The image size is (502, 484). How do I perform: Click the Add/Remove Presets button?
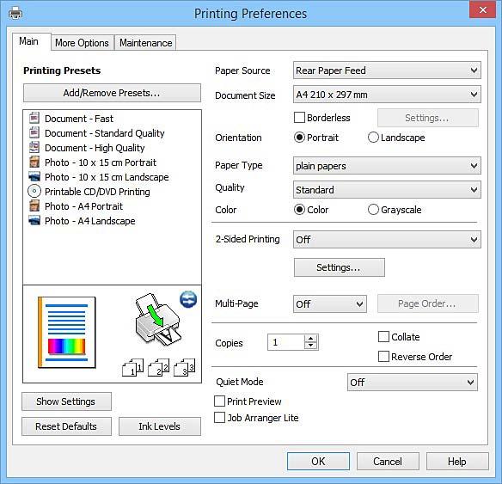click(112, 93)
